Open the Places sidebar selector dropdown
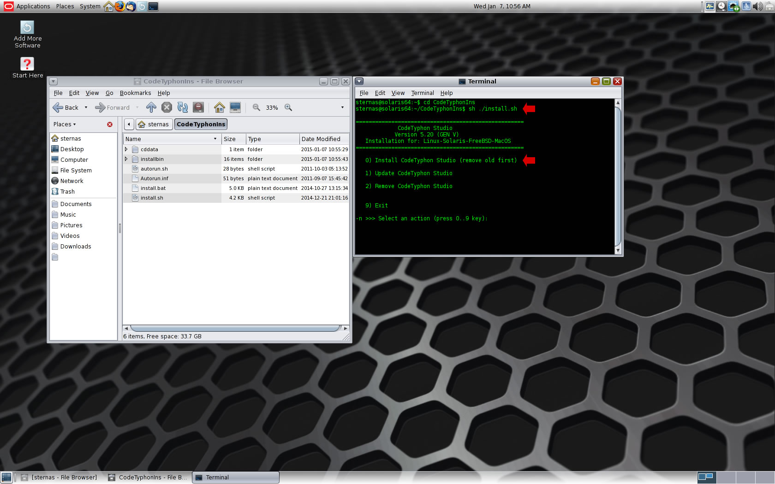 (65, 124)
